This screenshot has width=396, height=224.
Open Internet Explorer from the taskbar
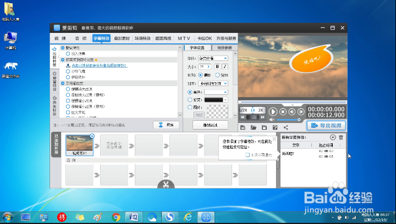click(x=188, y=217)
